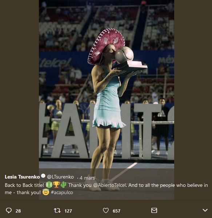Click the 28 replies count
This screenshot has height=218, width=212.
[18, 211]
